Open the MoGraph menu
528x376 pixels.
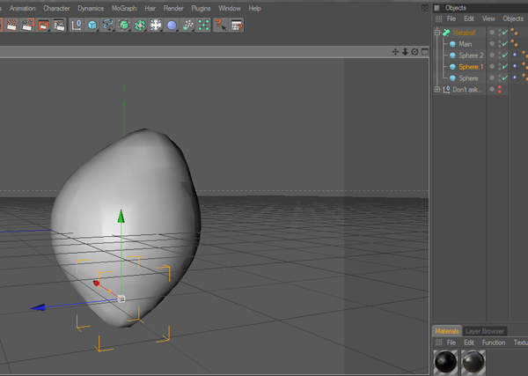(x=124, y=8)
